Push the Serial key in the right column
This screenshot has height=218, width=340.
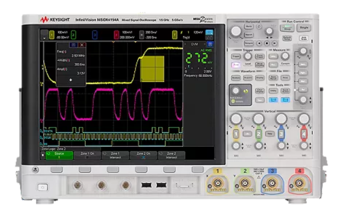click(x=303, y=64)
